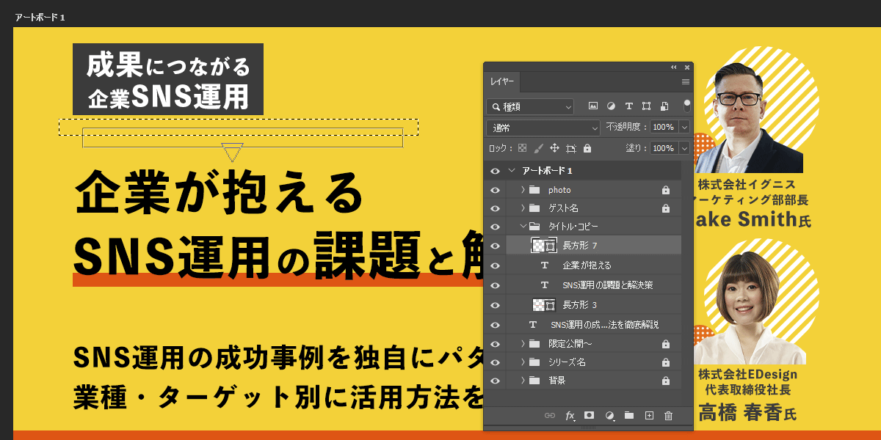This screenshot has height=440, width=881.
Task: Click link layers icon at panel bottom
Action: coord(550,416)
